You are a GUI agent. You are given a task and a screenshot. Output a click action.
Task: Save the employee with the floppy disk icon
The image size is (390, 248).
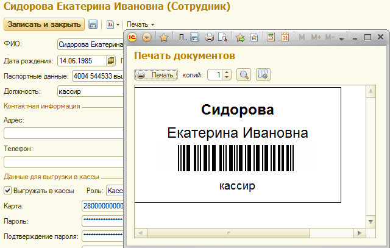(x=93, y=24)
